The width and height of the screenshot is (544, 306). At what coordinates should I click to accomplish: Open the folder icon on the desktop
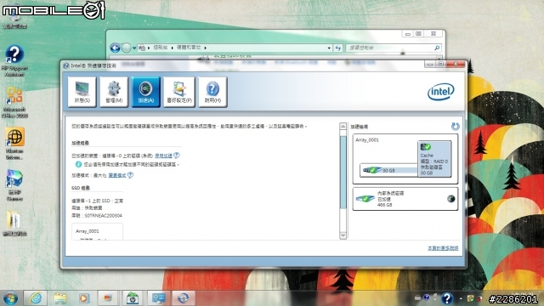tap(14, 224)
